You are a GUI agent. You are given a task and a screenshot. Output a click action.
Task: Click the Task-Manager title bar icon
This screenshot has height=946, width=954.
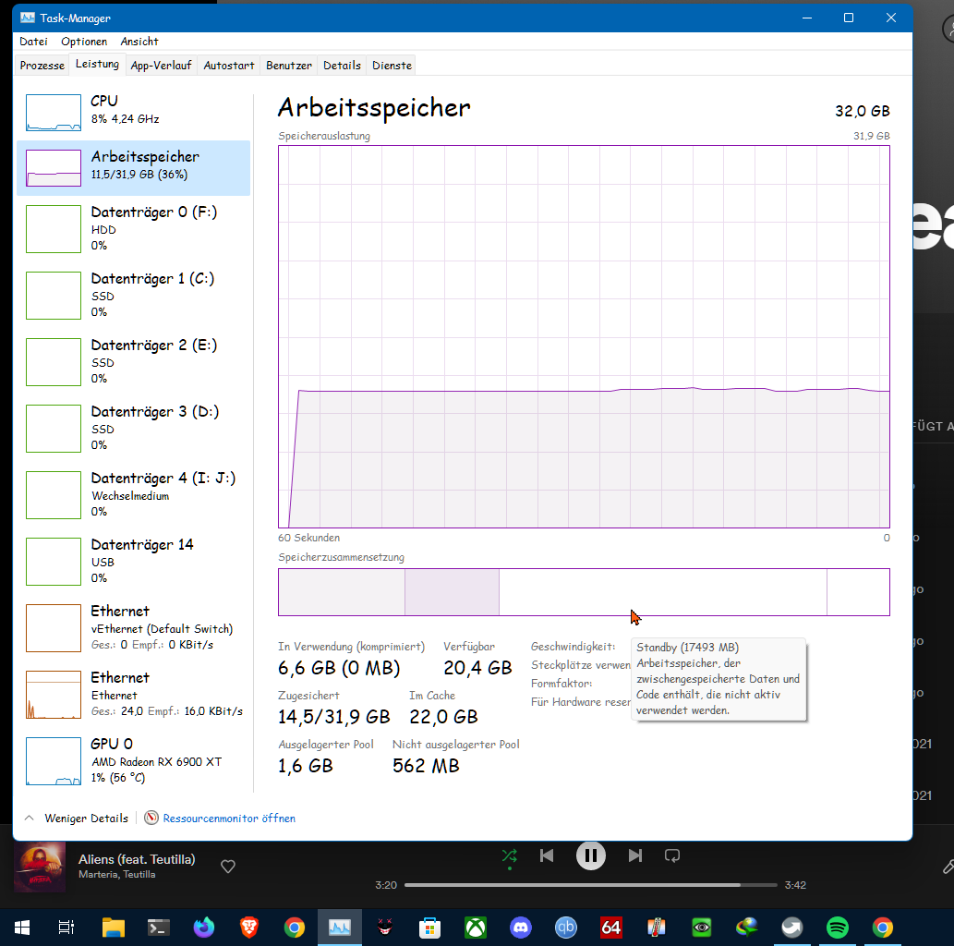(x=28, y=18)
